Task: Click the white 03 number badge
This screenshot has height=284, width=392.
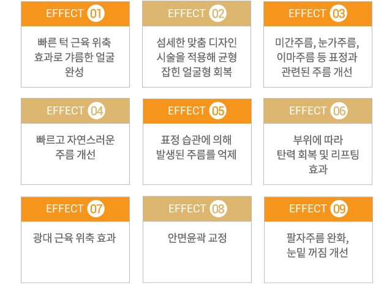Action: point(339,13)
